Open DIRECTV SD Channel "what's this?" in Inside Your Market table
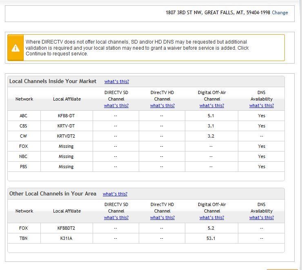302x270 pixels. 116,105
